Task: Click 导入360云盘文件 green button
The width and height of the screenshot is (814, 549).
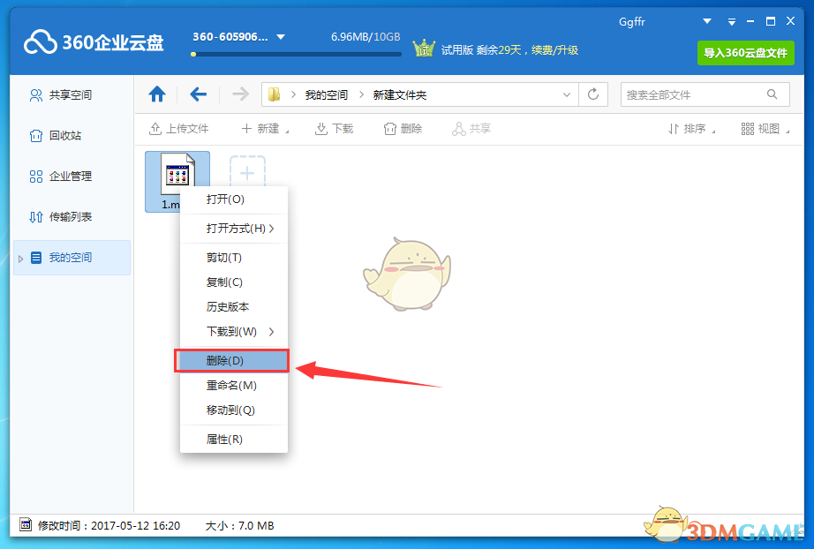Action: coord(744,53)
